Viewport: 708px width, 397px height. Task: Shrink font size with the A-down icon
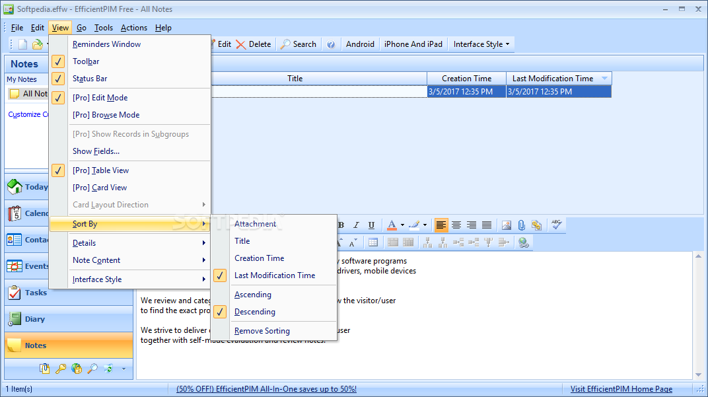(x=353, y=242)
